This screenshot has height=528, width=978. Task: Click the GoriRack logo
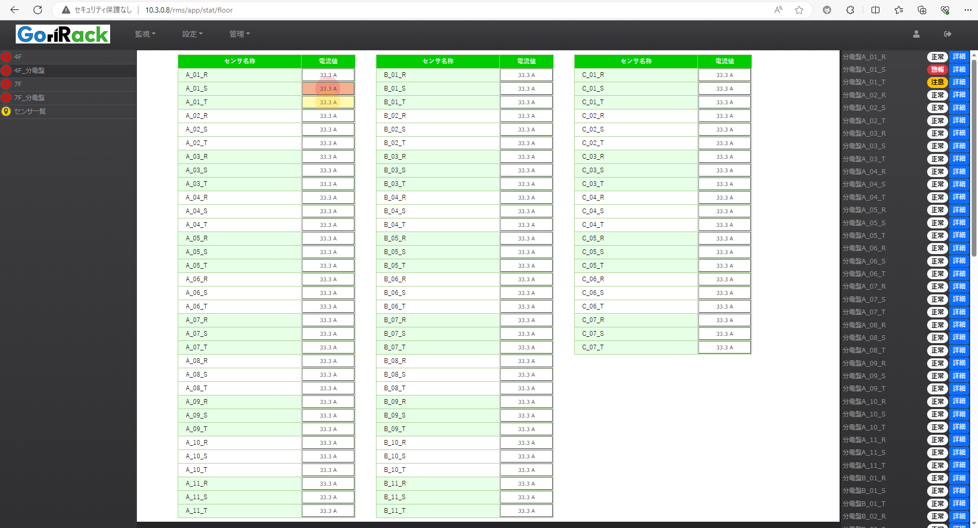pyautogui.click(x=63, y=34)
